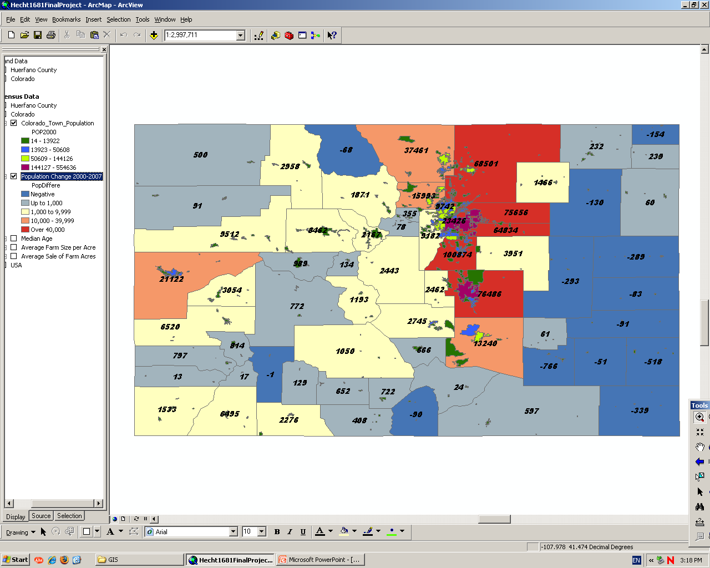Image resolution: width=710 pixels, height=568 pixels.
Task: Click the Bold formatting button
Action: [x=277, y=531]
